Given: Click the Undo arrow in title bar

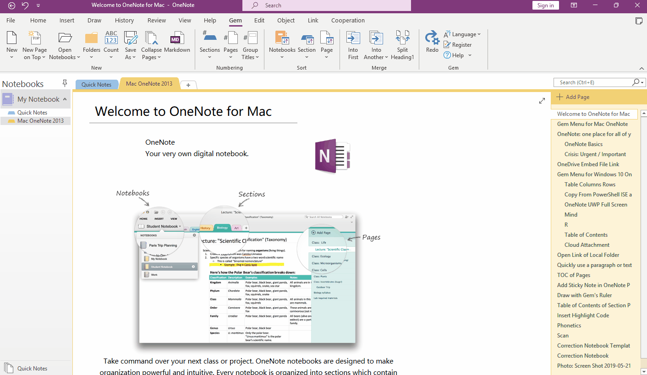Looking at the screenshot, I should click(25, 5).
